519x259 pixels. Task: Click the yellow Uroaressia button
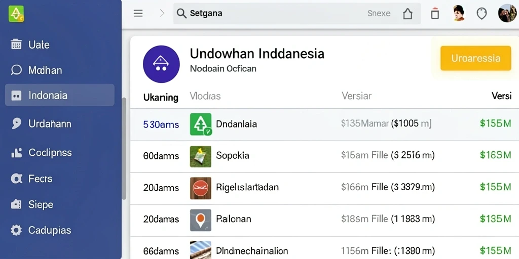pos(475,58)
